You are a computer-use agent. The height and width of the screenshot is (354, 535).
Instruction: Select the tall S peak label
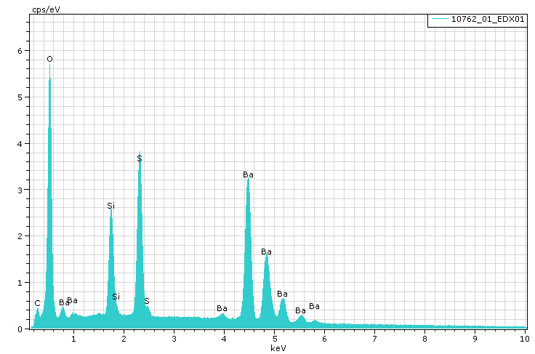[140, 158]
